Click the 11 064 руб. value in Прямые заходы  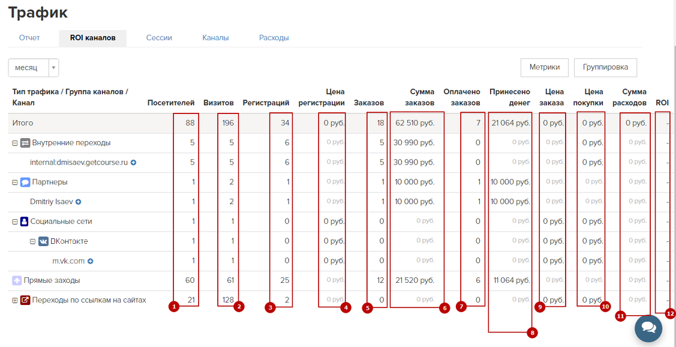click(511, 280)
